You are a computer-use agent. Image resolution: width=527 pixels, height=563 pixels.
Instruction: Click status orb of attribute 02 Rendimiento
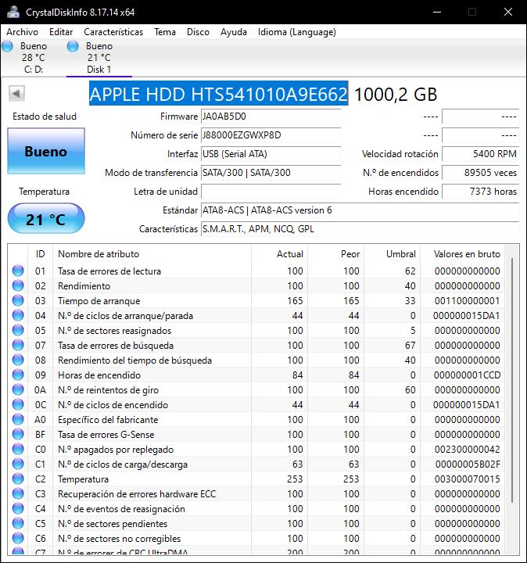pos(18,285)
